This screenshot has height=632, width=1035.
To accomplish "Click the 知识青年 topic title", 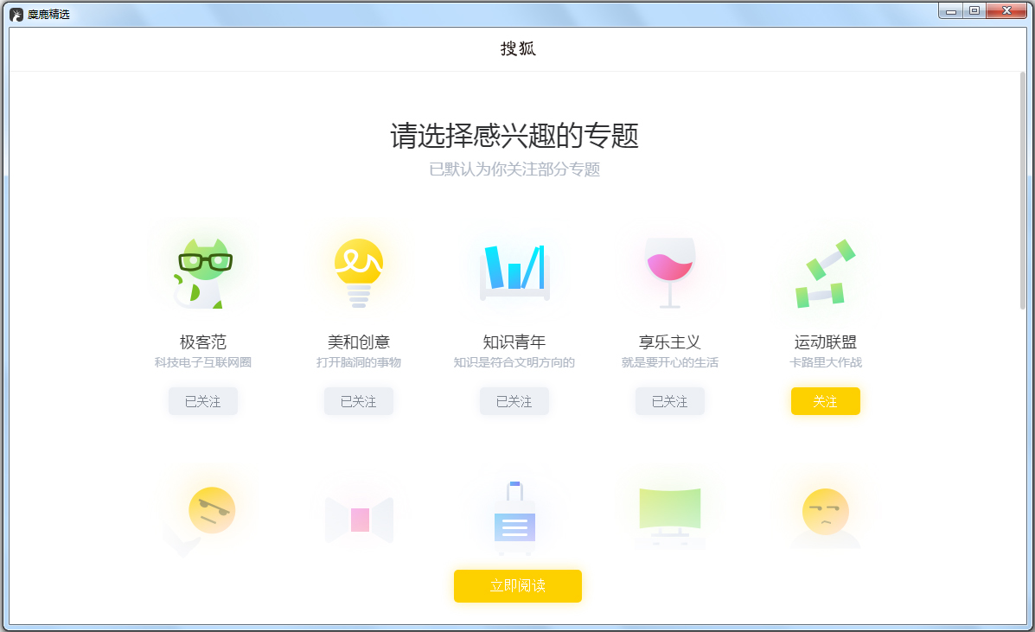I will (x=514, y=342).
